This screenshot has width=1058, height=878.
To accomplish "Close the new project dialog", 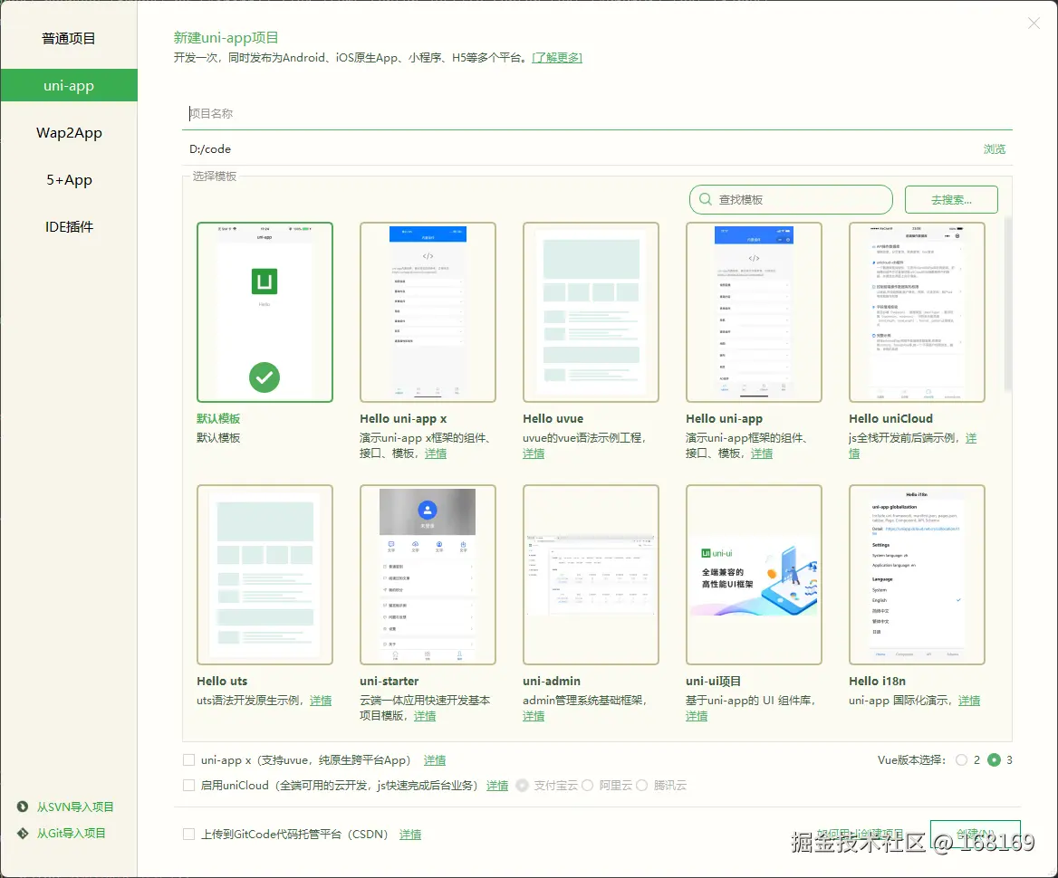I will 1034,24.
